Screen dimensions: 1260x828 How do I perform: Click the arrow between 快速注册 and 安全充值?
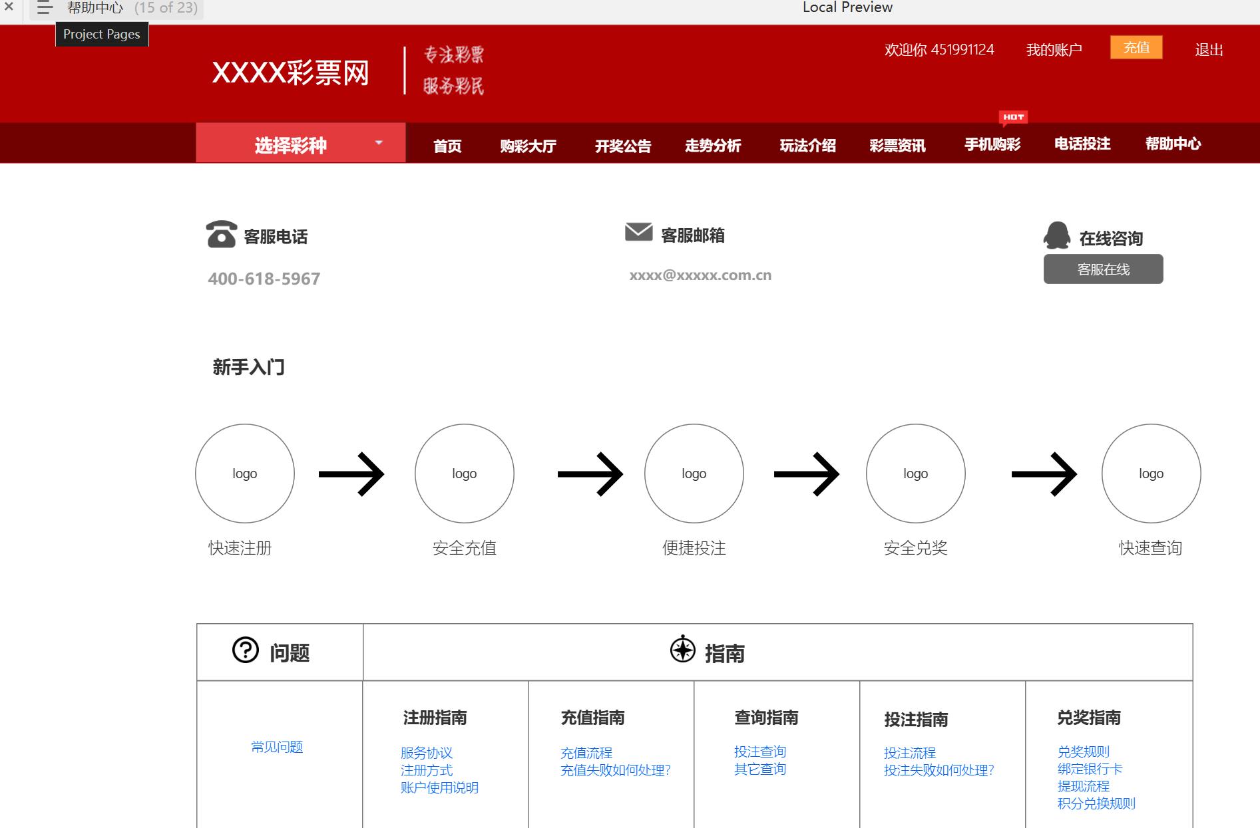tap(351, 474)
